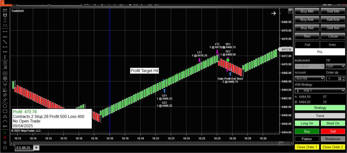Select the ellipse drawing tool
The width and height of the screenshot is (347, 153).
(5, 106)
